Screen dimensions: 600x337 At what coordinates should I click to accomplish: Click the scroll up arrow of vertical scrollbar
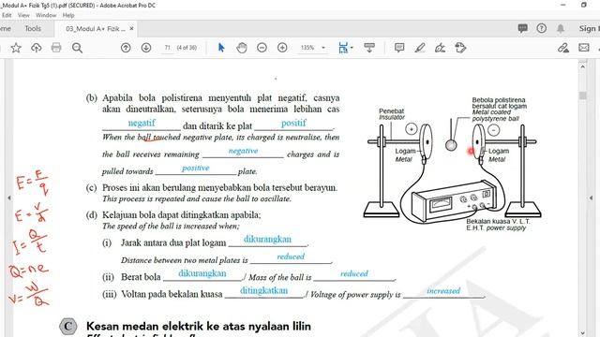point(582,66)
